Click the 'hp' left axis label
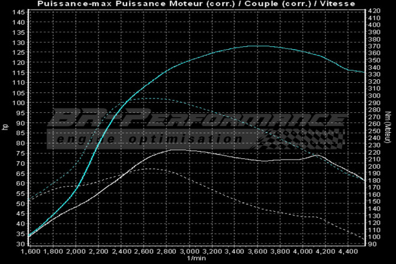The height and width of the screenshot is (264, 396). point(5,127)
